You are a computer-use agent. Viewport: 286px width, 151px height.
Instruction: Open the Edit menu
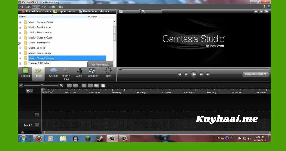(x=28, y=7)
